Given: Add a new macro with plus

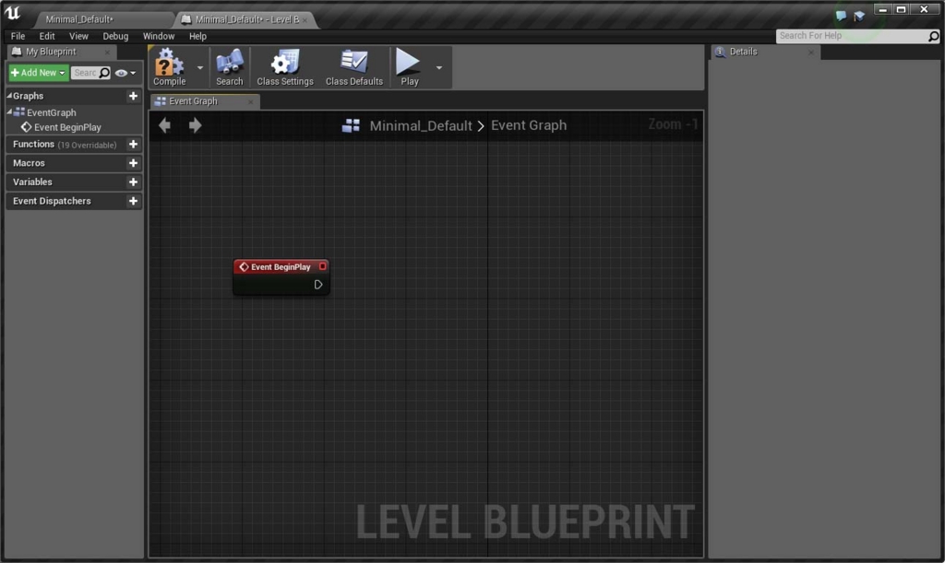Looking at the screenshot, I should click(x=133, y=163).
